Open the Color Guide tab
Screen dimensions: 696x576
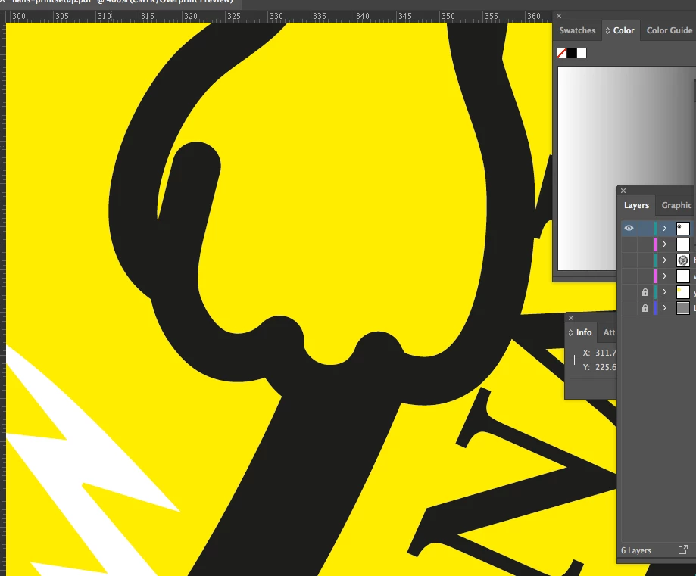click(x=669, y=30)
